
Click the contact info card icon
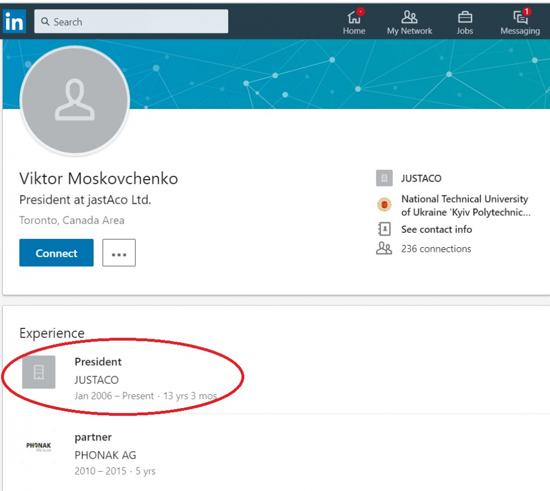[384, 229]
